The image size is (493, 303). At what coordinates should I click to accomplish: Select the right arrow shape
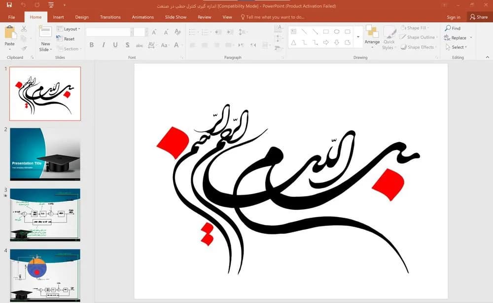(x=326, y=42)
